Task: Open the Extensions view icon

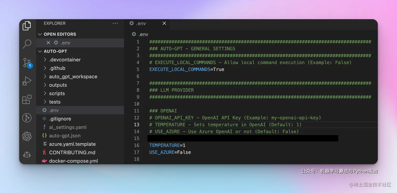Action: (27, 100)
